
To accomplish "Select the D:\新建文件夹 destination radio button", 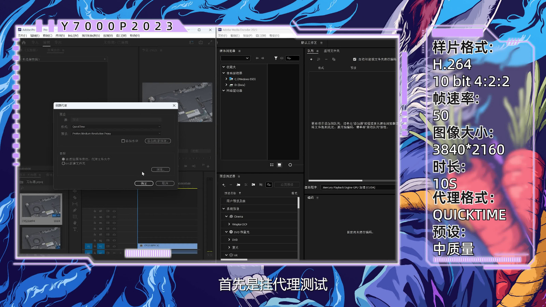I will tap(63, 163).
